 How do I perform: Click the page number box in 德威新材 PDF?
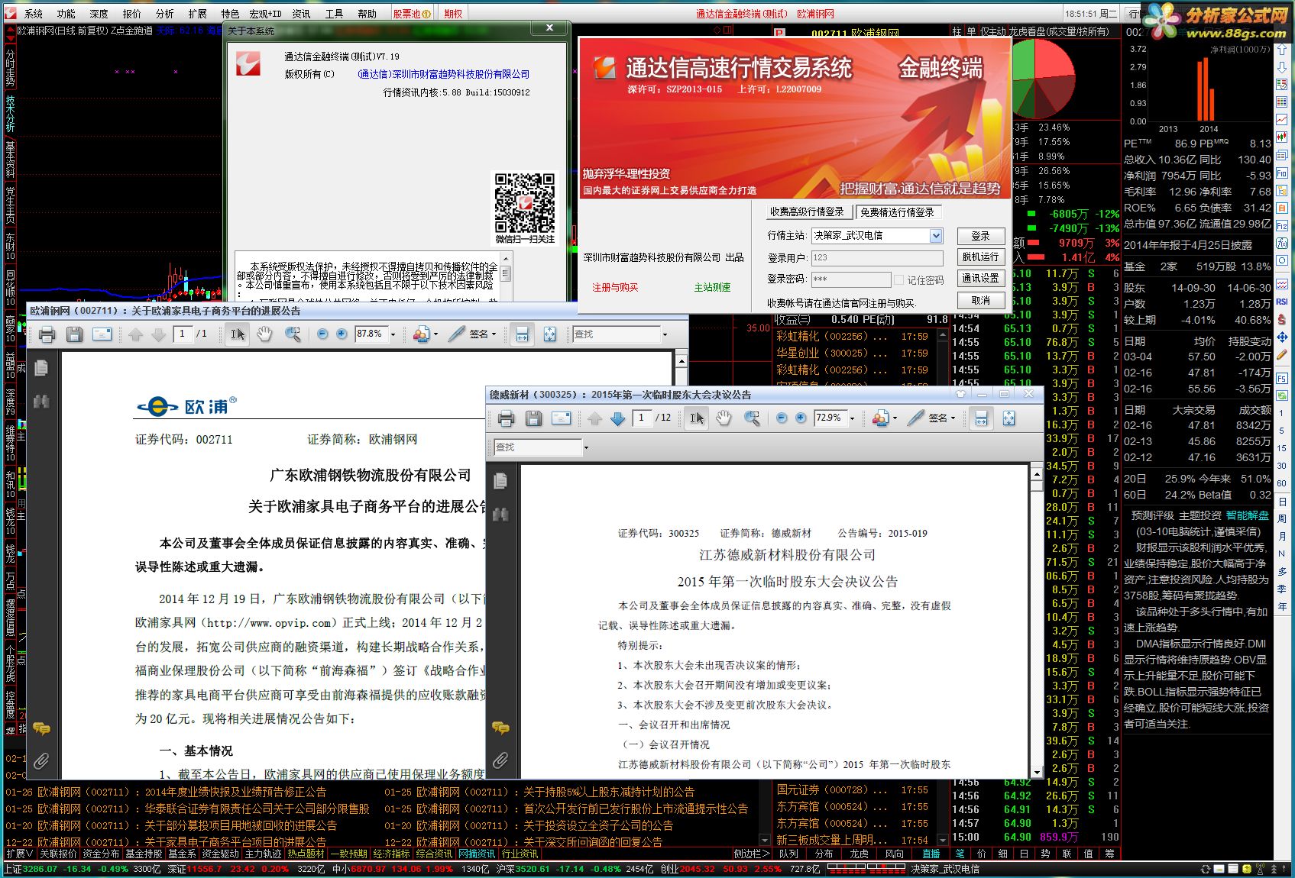tap(643, 418)
